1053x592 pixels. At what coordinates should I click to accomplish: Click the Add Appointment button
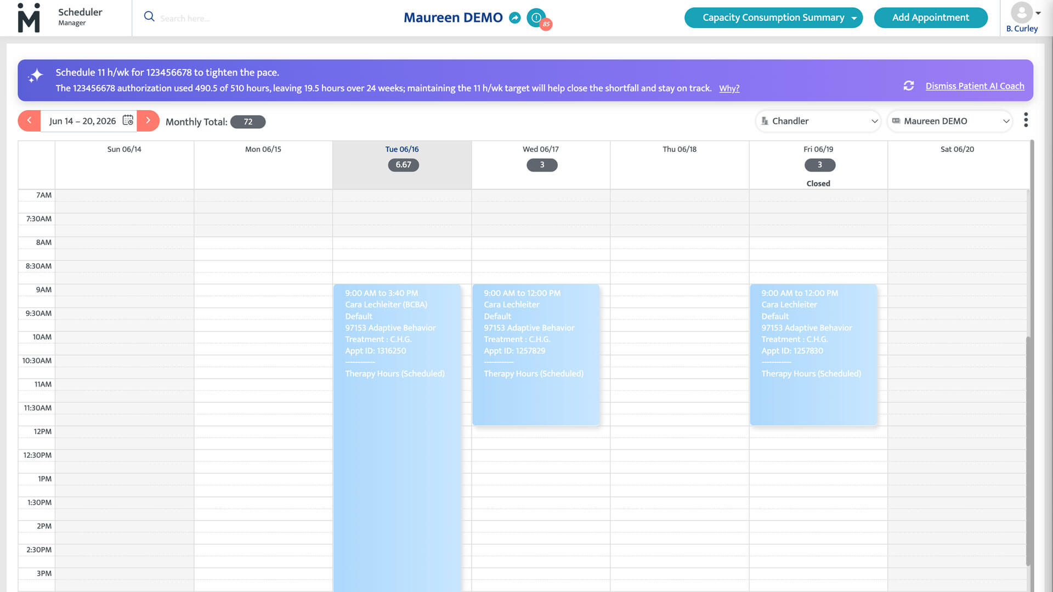[x=931, y=18]
